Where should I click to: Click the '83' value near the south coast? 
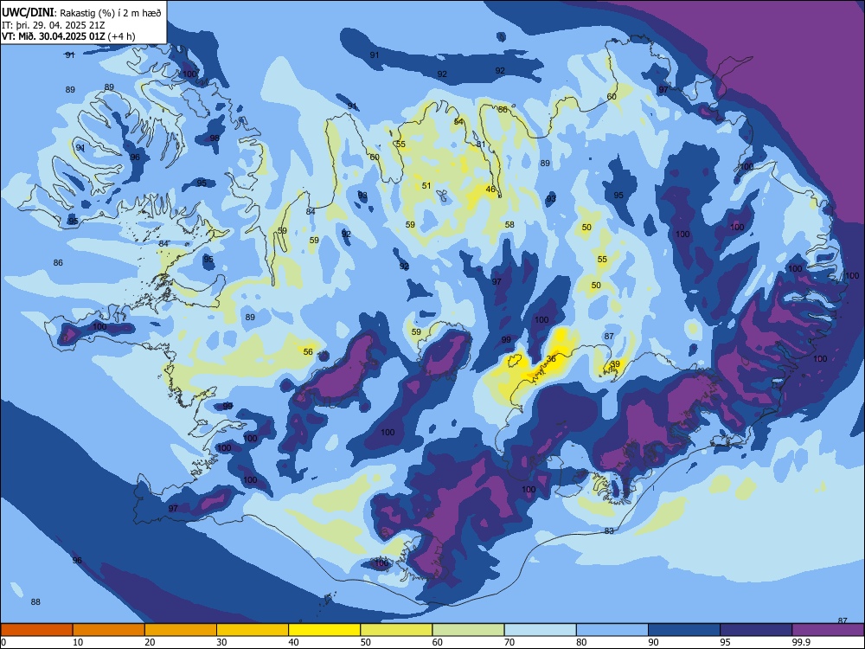609,531
